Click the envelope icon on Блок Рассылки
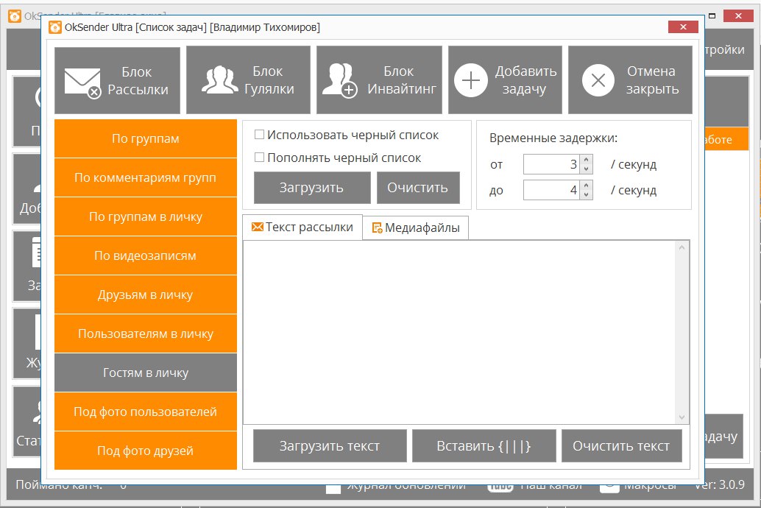 (x=82, y=81)
